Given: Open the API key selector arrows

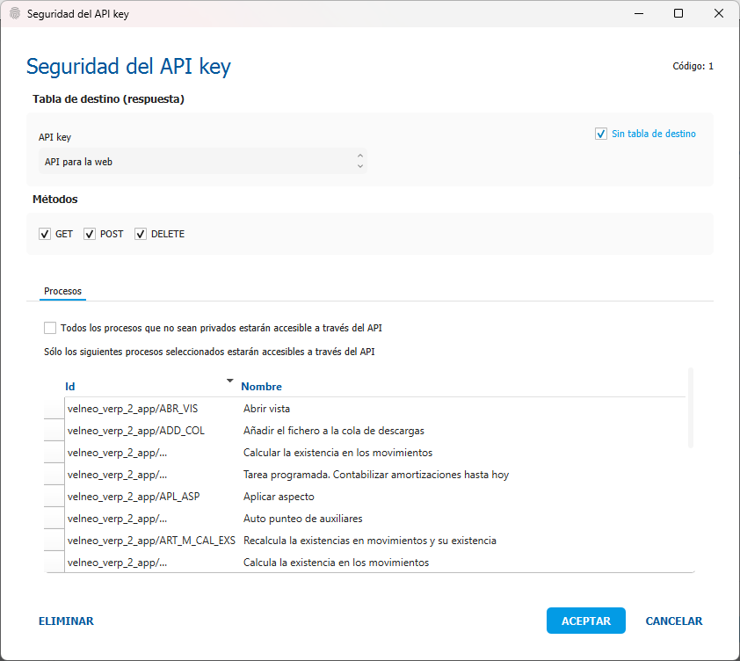Looking at the screenshot, I should point(359,162).
